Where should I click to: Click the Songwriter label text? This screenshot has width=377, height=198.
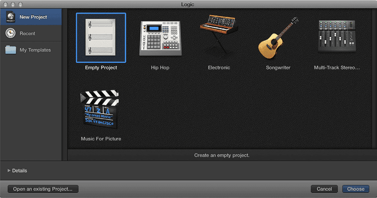tap(278, 67)
